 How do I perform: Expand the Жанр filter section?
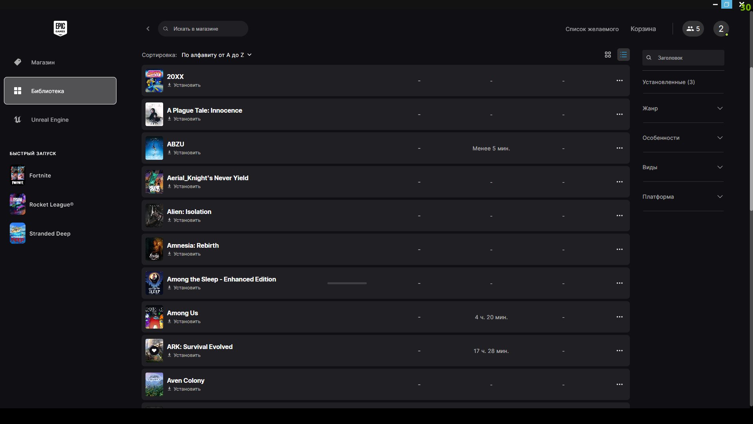[682, 108]
